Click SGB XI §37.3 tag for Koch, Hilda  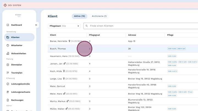pos(172,71)
